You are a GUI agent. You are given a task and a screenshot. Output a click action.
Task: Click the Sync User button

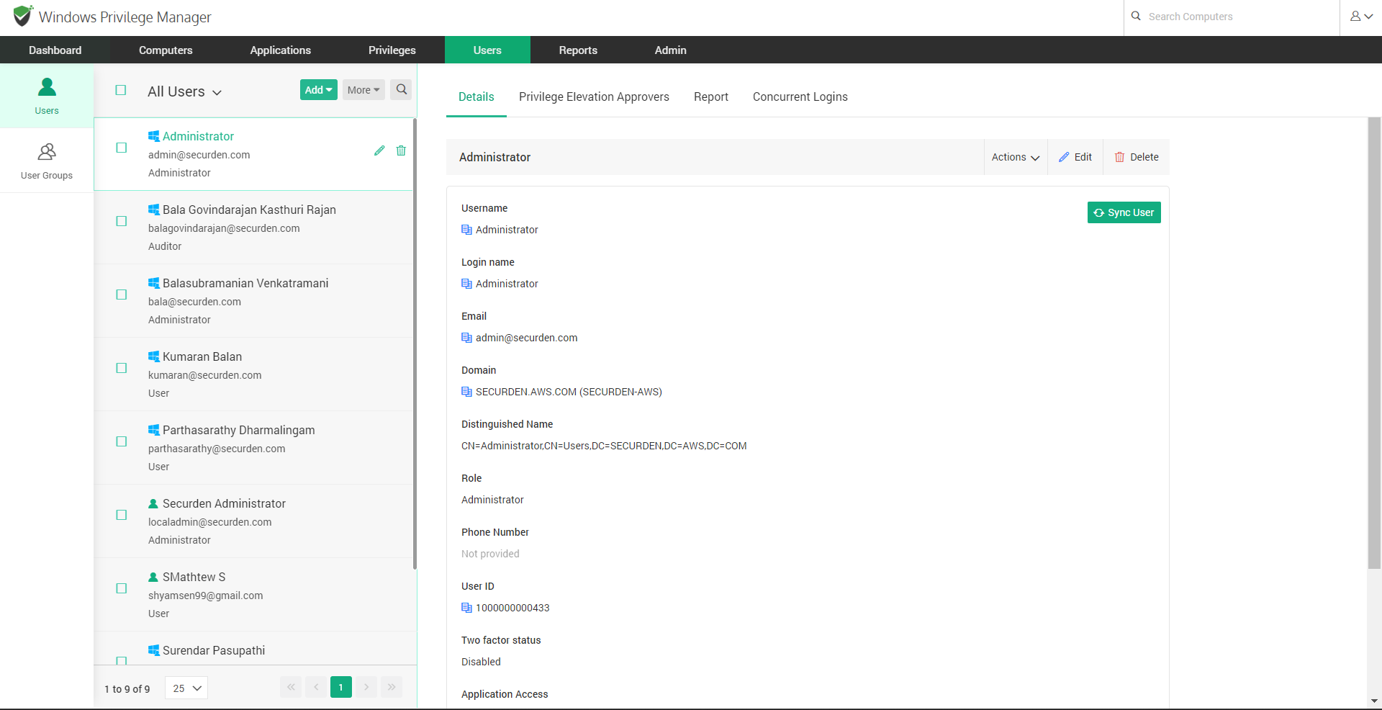[x=1124, y=212]
